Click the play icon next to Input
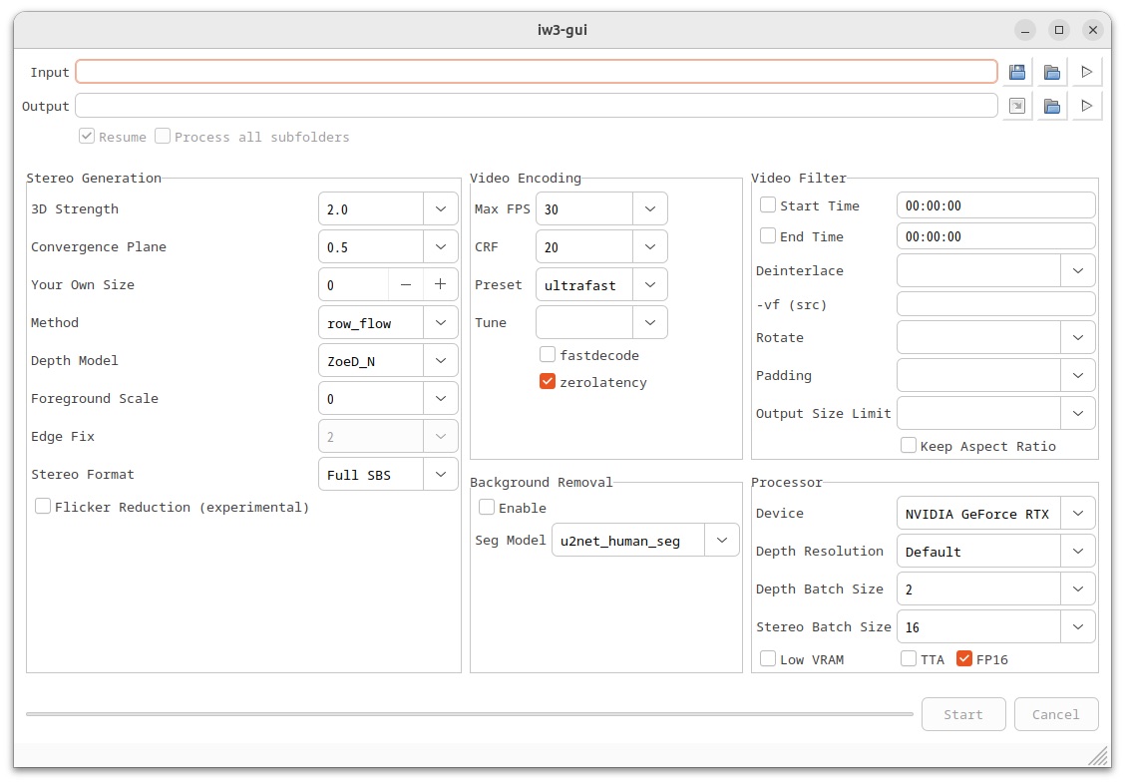1125x784 pixels. 1087,72
